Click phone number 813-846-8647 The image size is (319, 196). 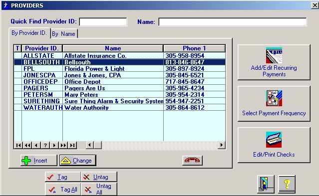click(185, 62)
